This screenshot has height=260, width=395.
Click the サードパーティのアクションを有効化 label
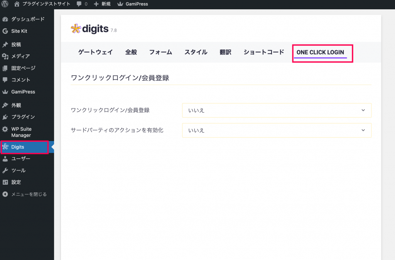tap(117, 130)
